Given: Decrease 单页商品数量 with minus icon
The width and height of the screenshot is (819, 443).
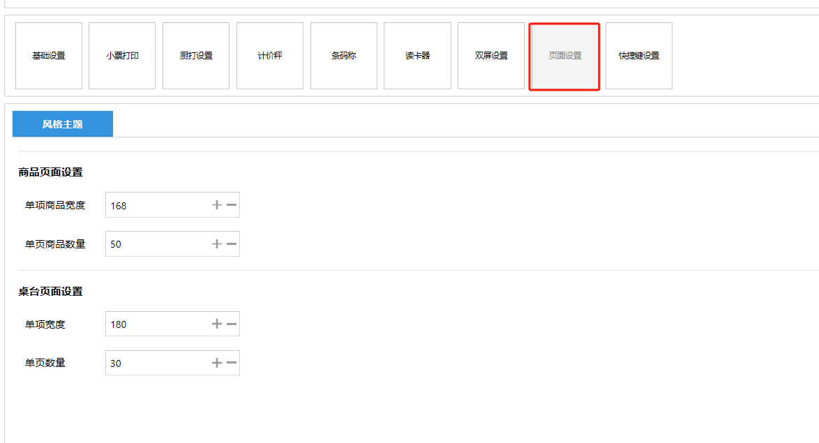Looking at the screenshot, I should pos(232,244).
